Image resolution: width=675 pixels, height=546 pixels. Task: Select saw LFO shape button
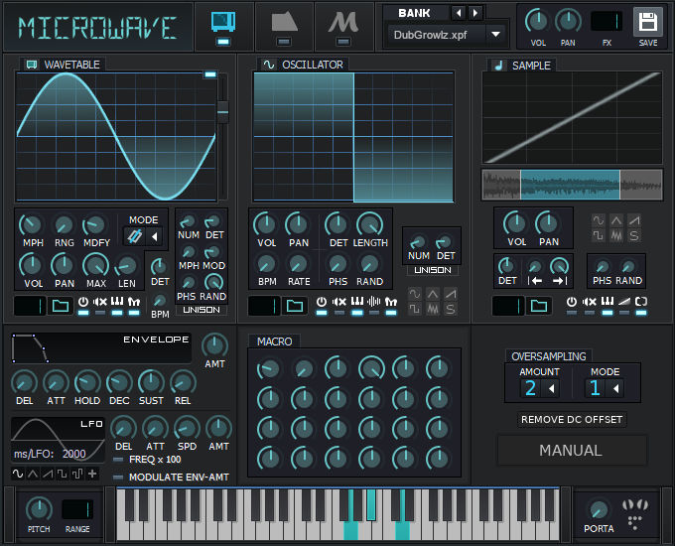pos(48,474)
